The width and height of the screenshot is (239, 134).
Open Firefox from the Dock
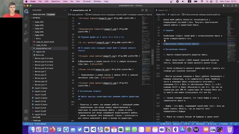[x=52, y=130]
